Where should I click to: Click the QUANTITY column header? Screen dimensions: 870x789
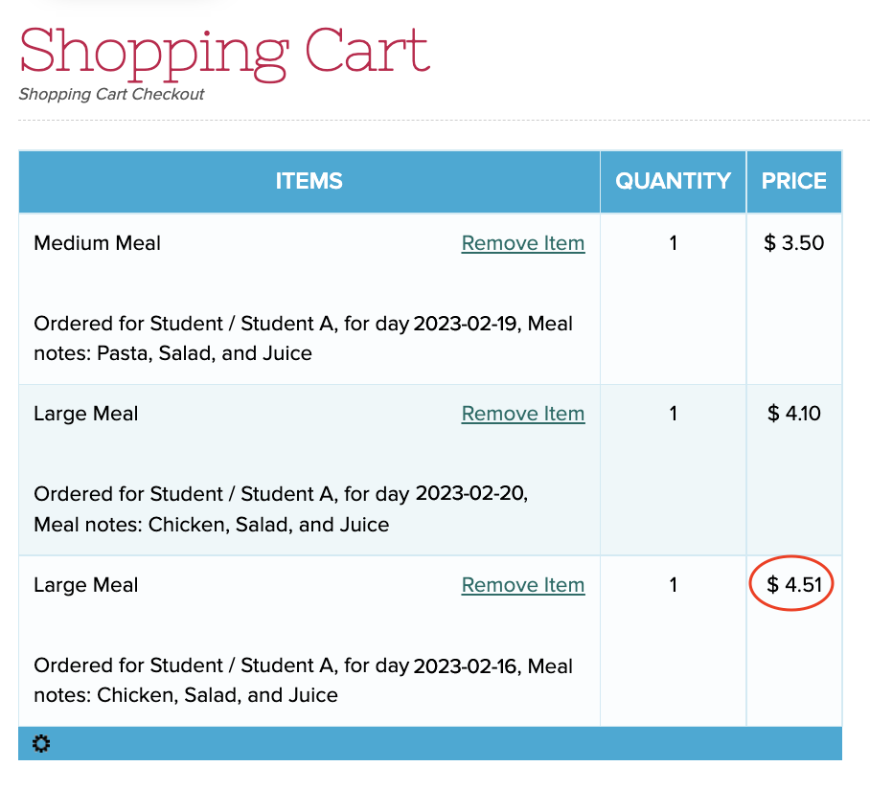673,181
